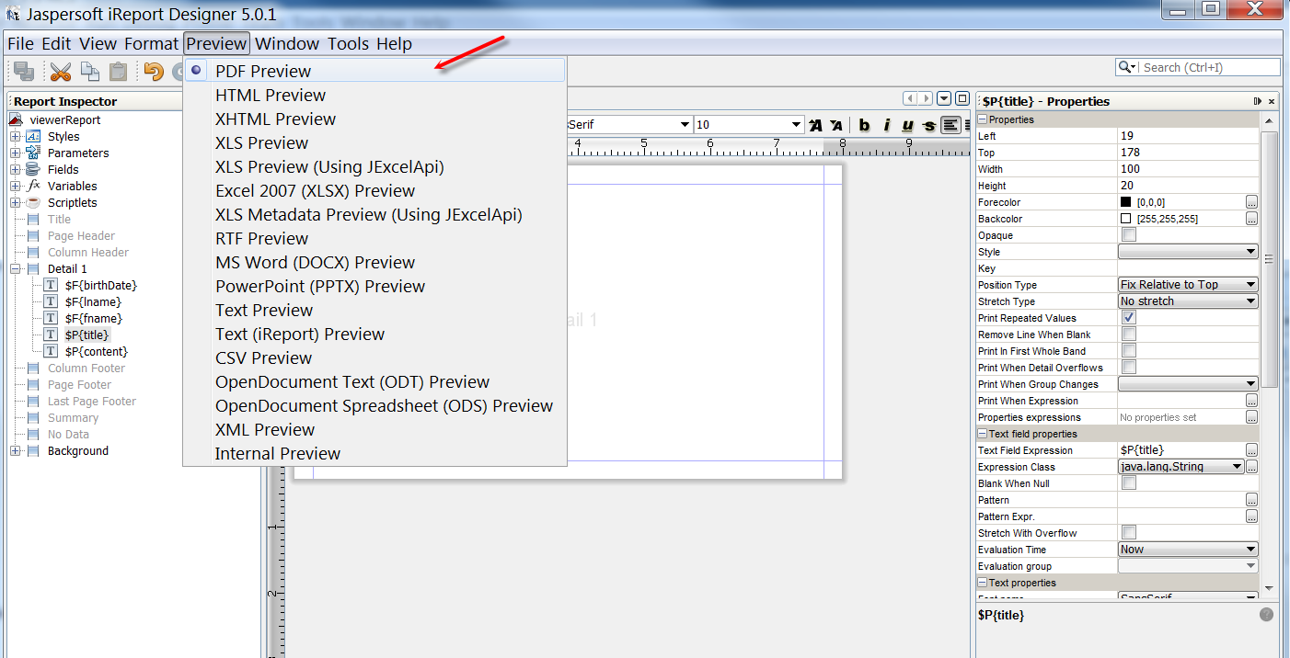Image resolution: width=1290 pixels, height=658 pixels.
Task: Open the Format menu
Action: pos(151,43)
